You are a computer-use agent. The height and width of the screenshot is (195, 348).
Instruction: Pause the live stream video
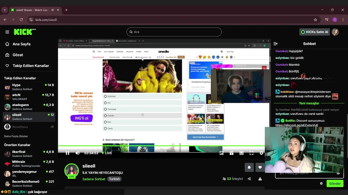pyautogui.click(x=67, y=153)
